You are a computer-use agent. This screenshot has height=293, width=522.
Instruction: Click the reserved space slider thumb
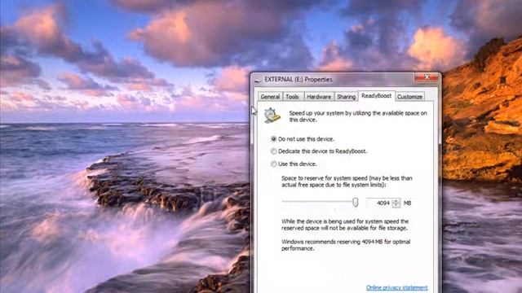(x=356, y=203)
